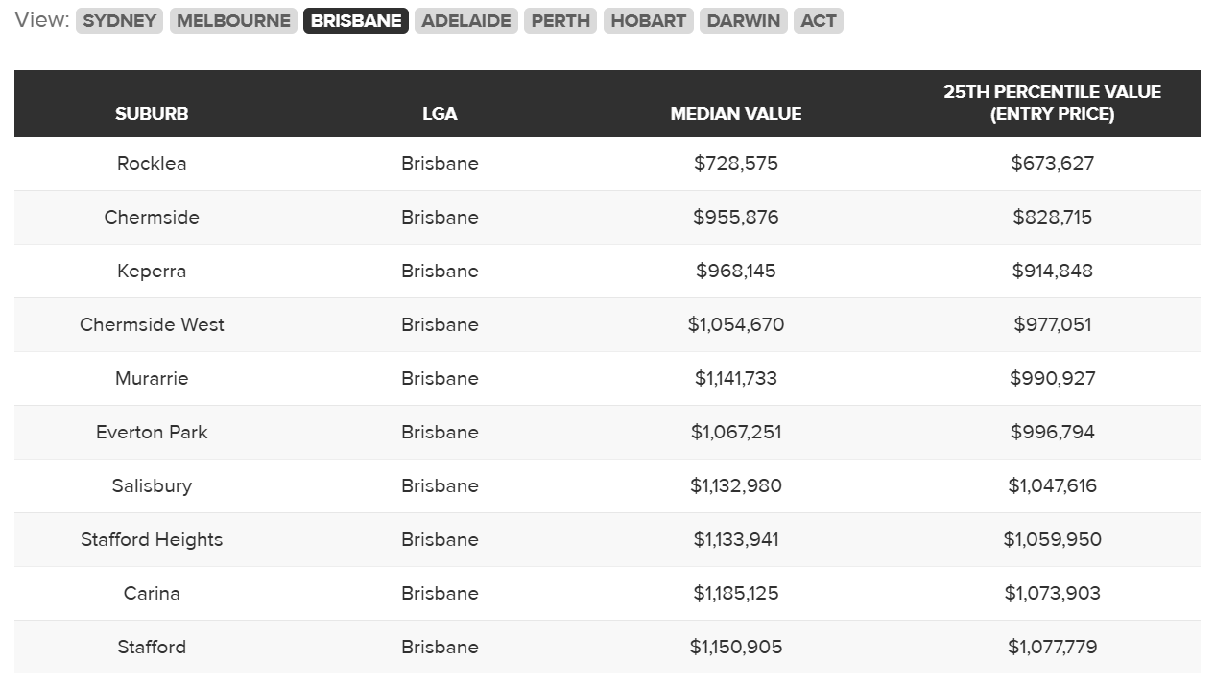Screen dimensions: 1215x685
Task: Switch view to Sydney tab
Action: (x=119, y=21)
